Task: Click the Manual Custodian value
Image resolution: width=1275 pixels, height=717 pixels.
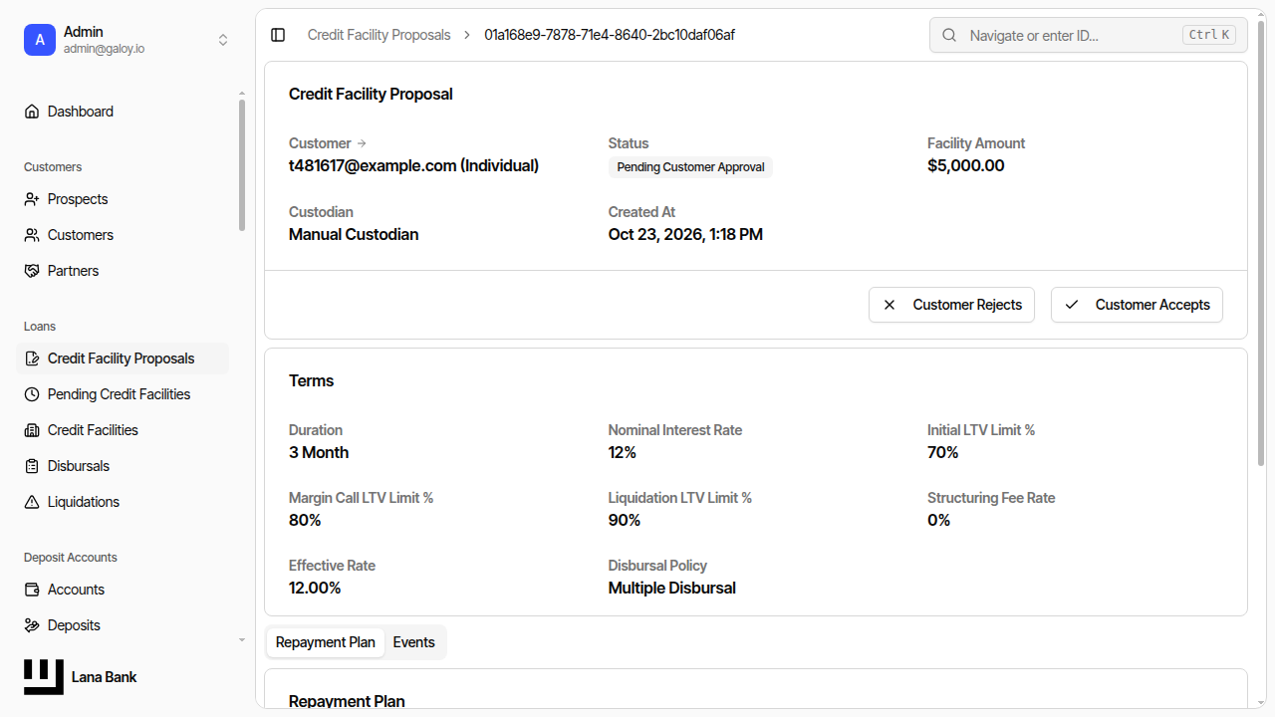Action: pos(354,234)
